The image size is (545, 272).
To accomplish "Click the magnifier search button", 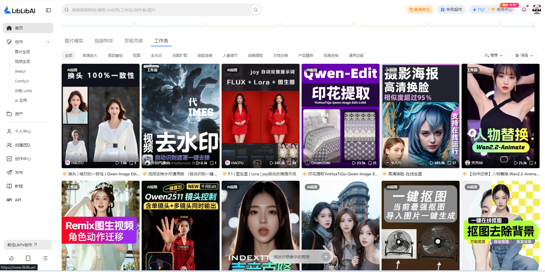I will (256, 10).
